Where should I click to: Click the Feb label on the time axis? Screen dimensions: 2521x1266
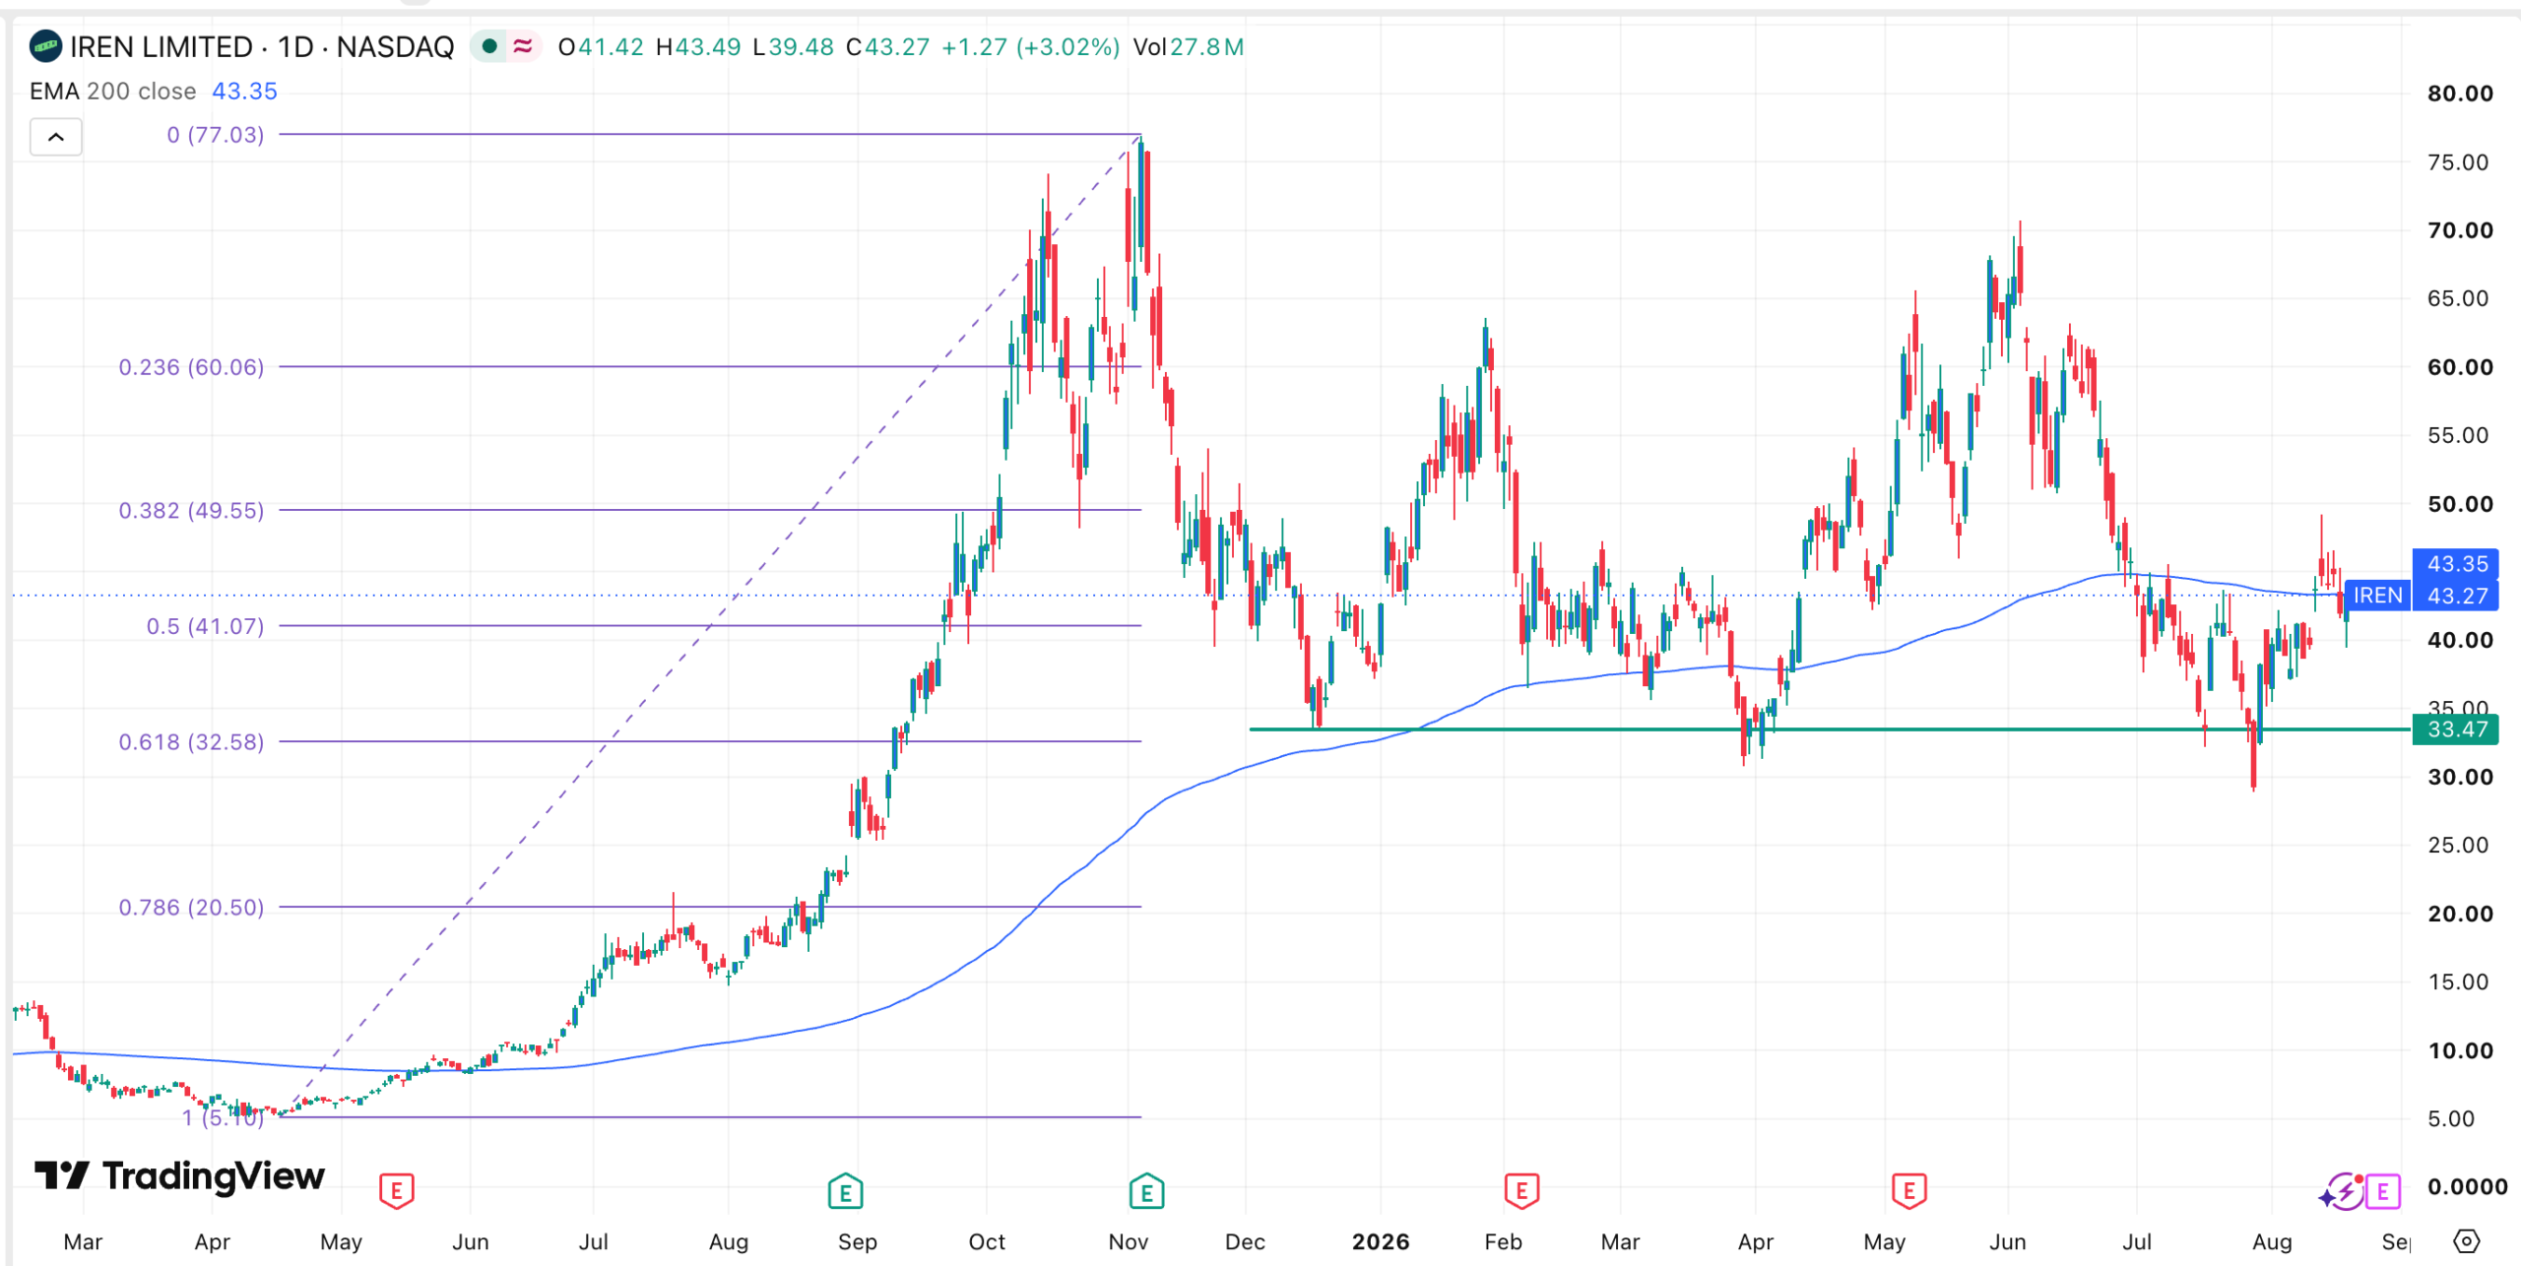pos(1503,1241)
